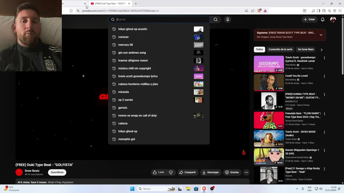Image resolution: width=344 pixels, height=193 pixels.
Task: Click the Brave Shields lion icon
Action: (x=259, y=11)
